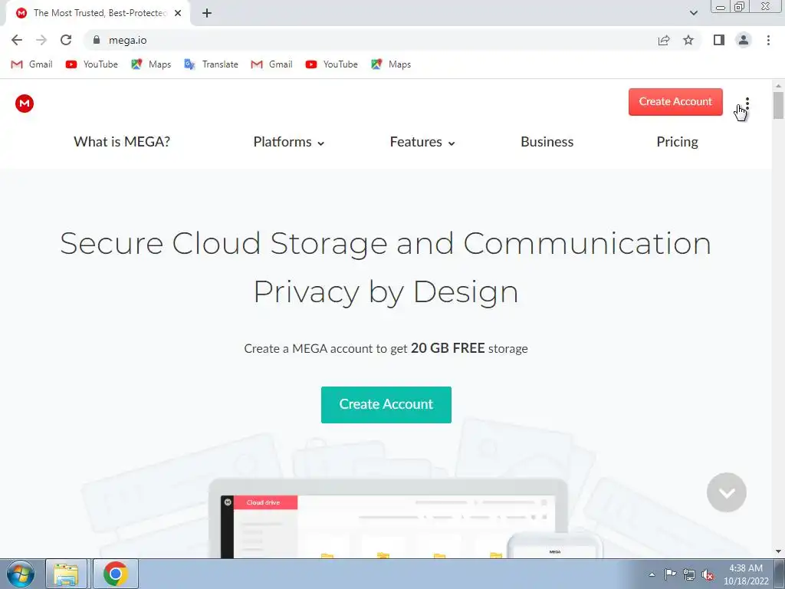This screenshot has width=785, height=589.
Task: Click muted volume tray icon
Action: point(707,574)
